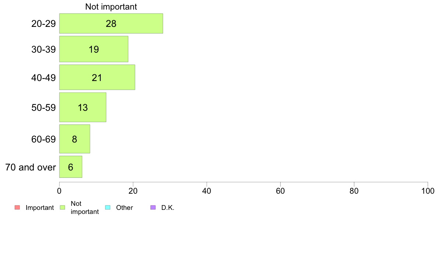Click the cyan Other legend swatch
438x271 pixels.
pyautogui.click(x=108, y=208)
